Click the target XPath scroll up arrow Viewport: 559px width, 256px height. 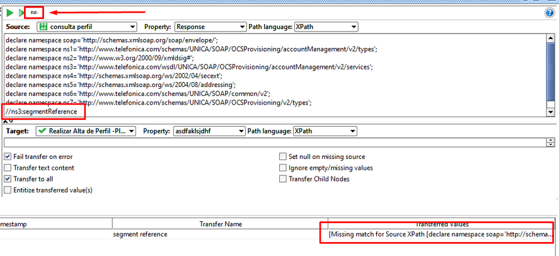pos(551,140)
